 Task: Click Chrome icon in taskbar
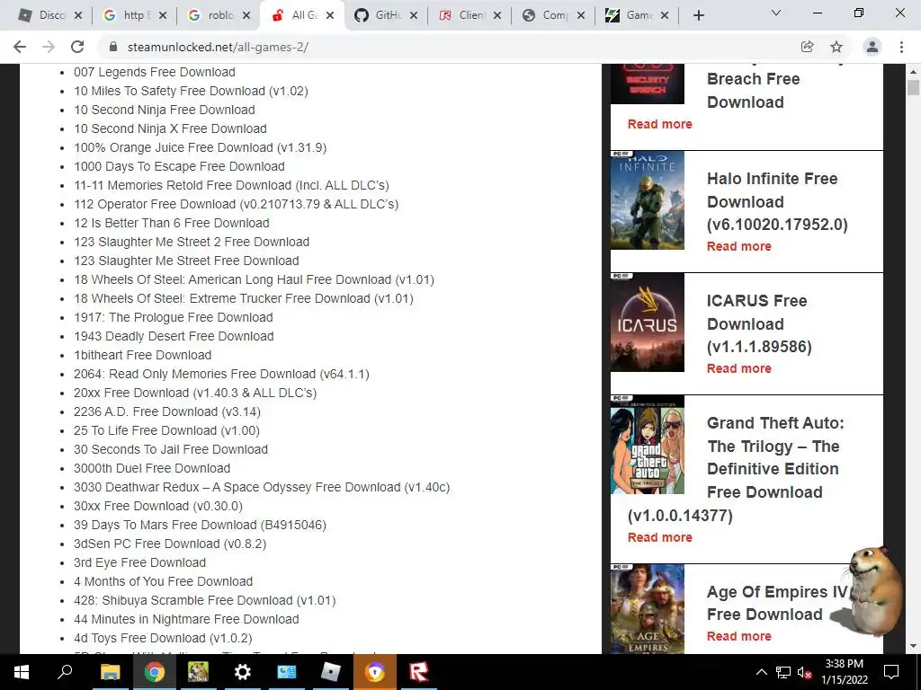tap(155, 672)
